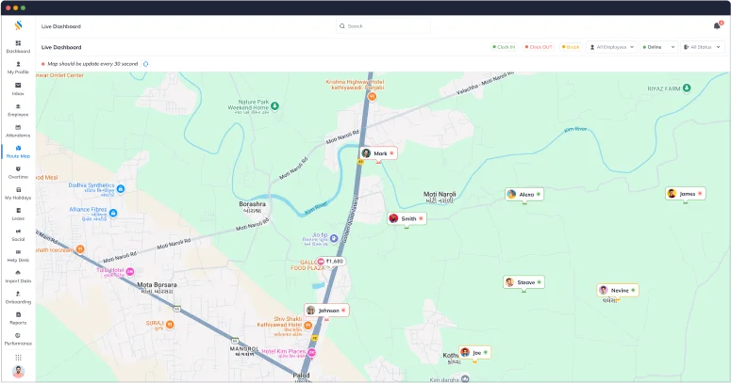Select James's marker on the map
This screenshot has height=383, width=731.
click(x=686, y=194)
